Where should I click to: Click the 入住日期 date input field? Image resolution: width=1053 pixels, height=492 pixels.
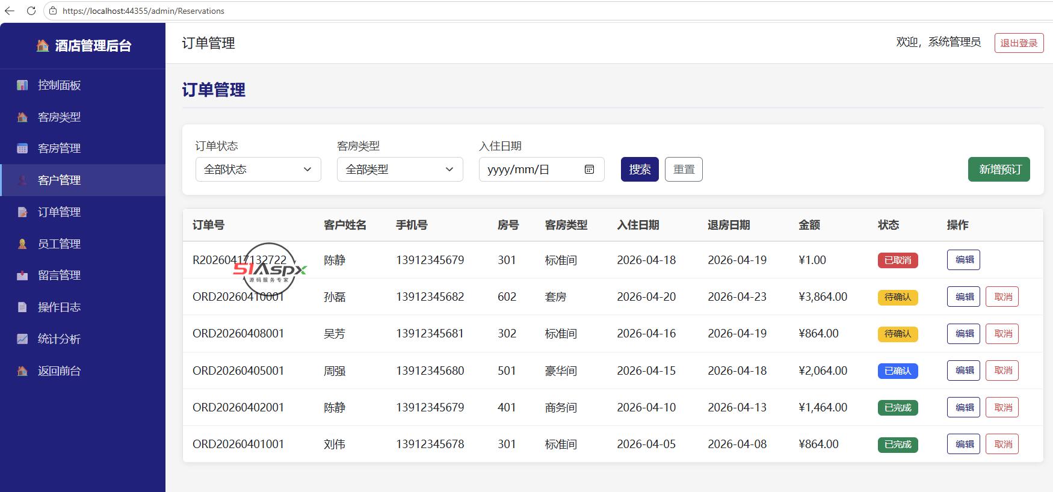[542, 170]
